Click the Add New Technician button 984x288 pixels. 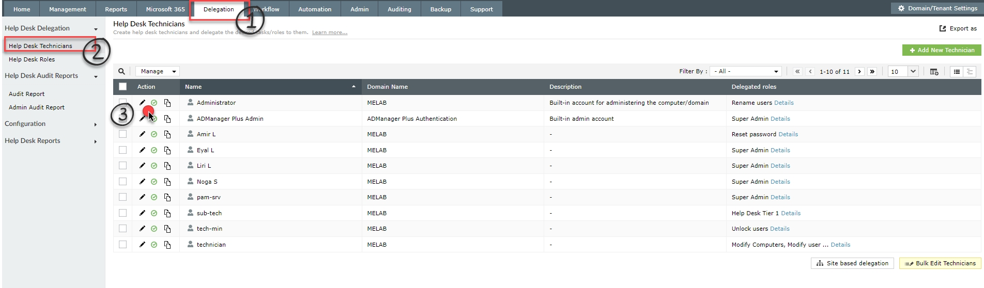coord(942,50)
